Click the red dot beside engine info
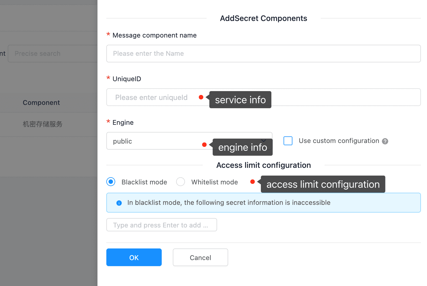 pos(204,145)
